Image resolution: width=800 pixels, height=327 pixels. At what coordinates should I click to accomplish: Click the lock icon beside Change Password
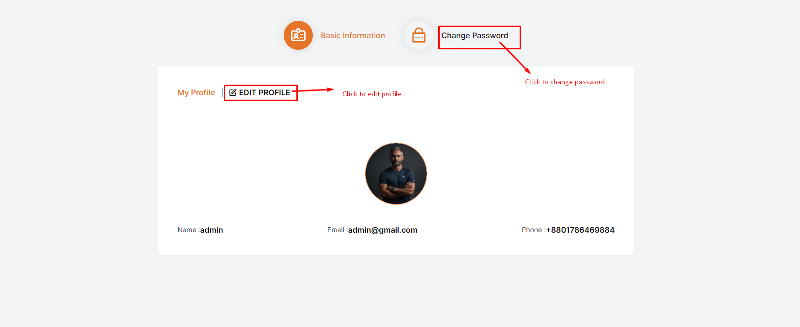pyautogui.click(x=418, y=35)
